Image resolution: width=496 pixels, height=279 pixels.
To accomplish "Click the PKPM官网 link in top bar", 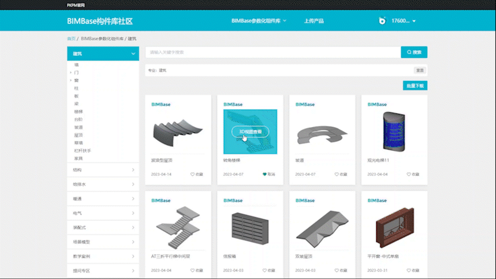I will coord(76,5).
